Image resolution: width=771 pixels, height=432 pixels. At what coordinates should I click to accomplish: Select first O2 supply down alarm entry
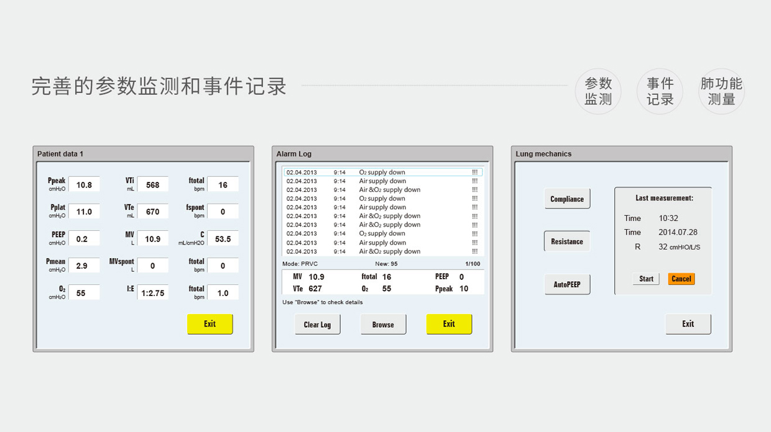coord(382,172)
